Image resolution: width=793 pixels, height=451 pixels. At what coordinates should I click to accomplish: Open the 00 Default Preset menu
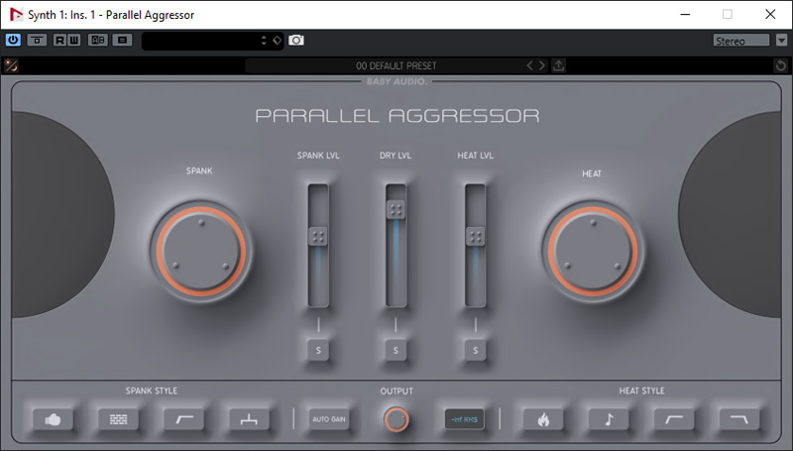pyautogui.click(x=396, y=65)
